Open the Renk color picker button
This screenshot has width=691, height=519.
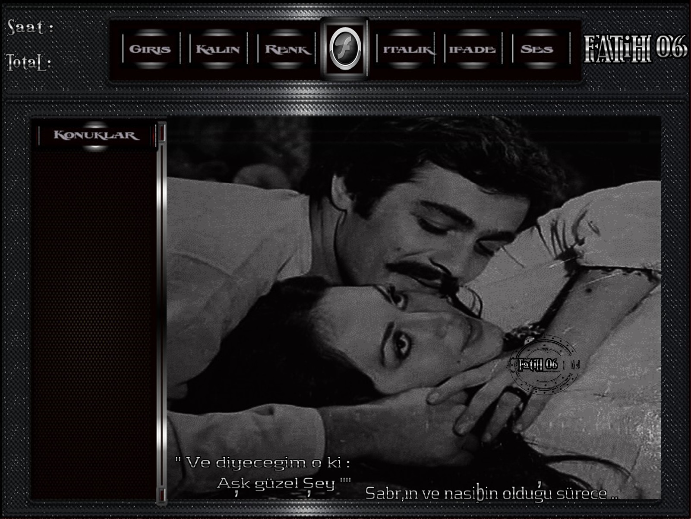(287, 49)
